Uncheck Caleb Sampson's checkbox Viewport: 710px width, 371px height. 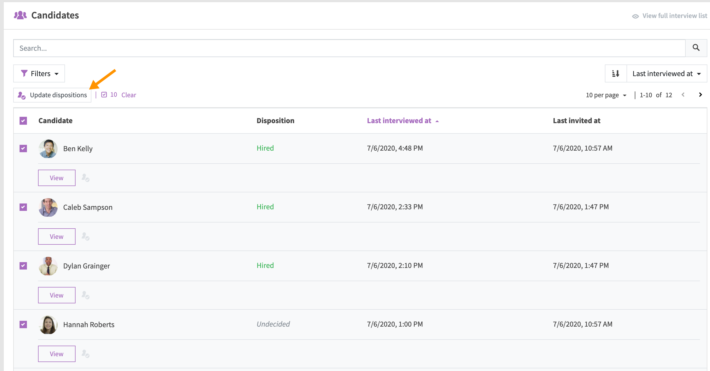[23, 207]
